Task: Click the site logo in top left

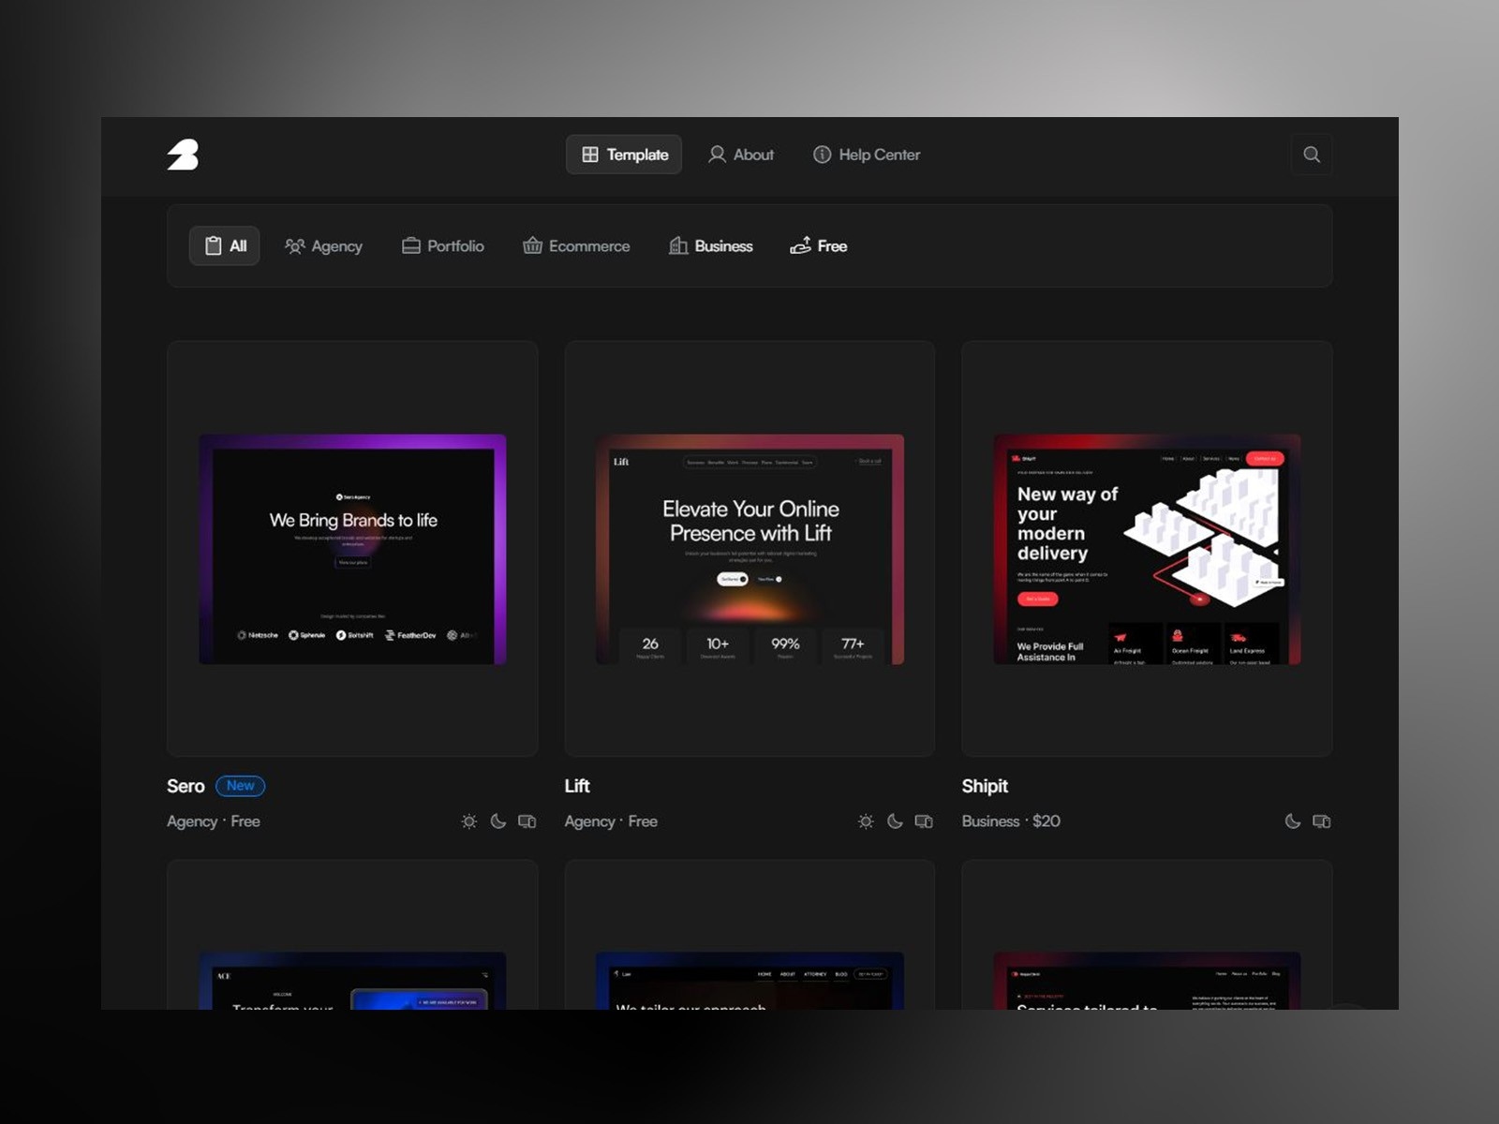Action: click(x=185, y=155)
